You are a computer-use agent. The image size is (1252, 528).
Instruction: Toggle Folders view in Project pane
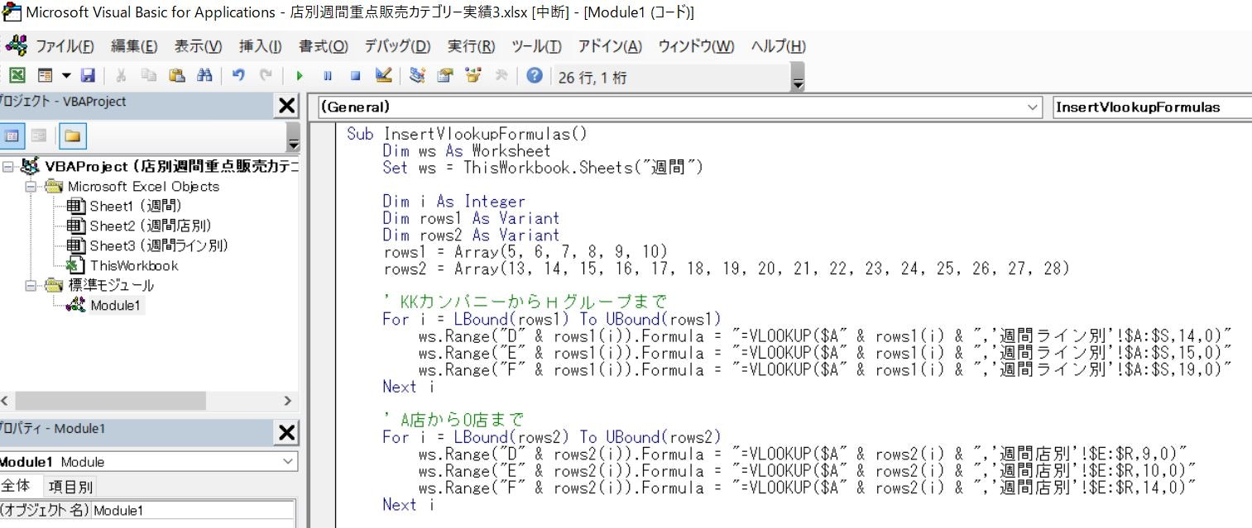(x=72, y=136)
